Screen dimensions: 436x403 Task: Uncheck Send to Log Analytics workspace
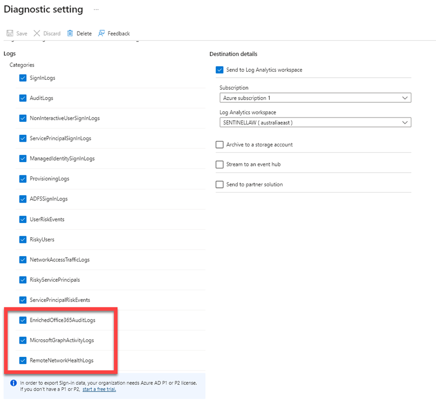(219, 70)
